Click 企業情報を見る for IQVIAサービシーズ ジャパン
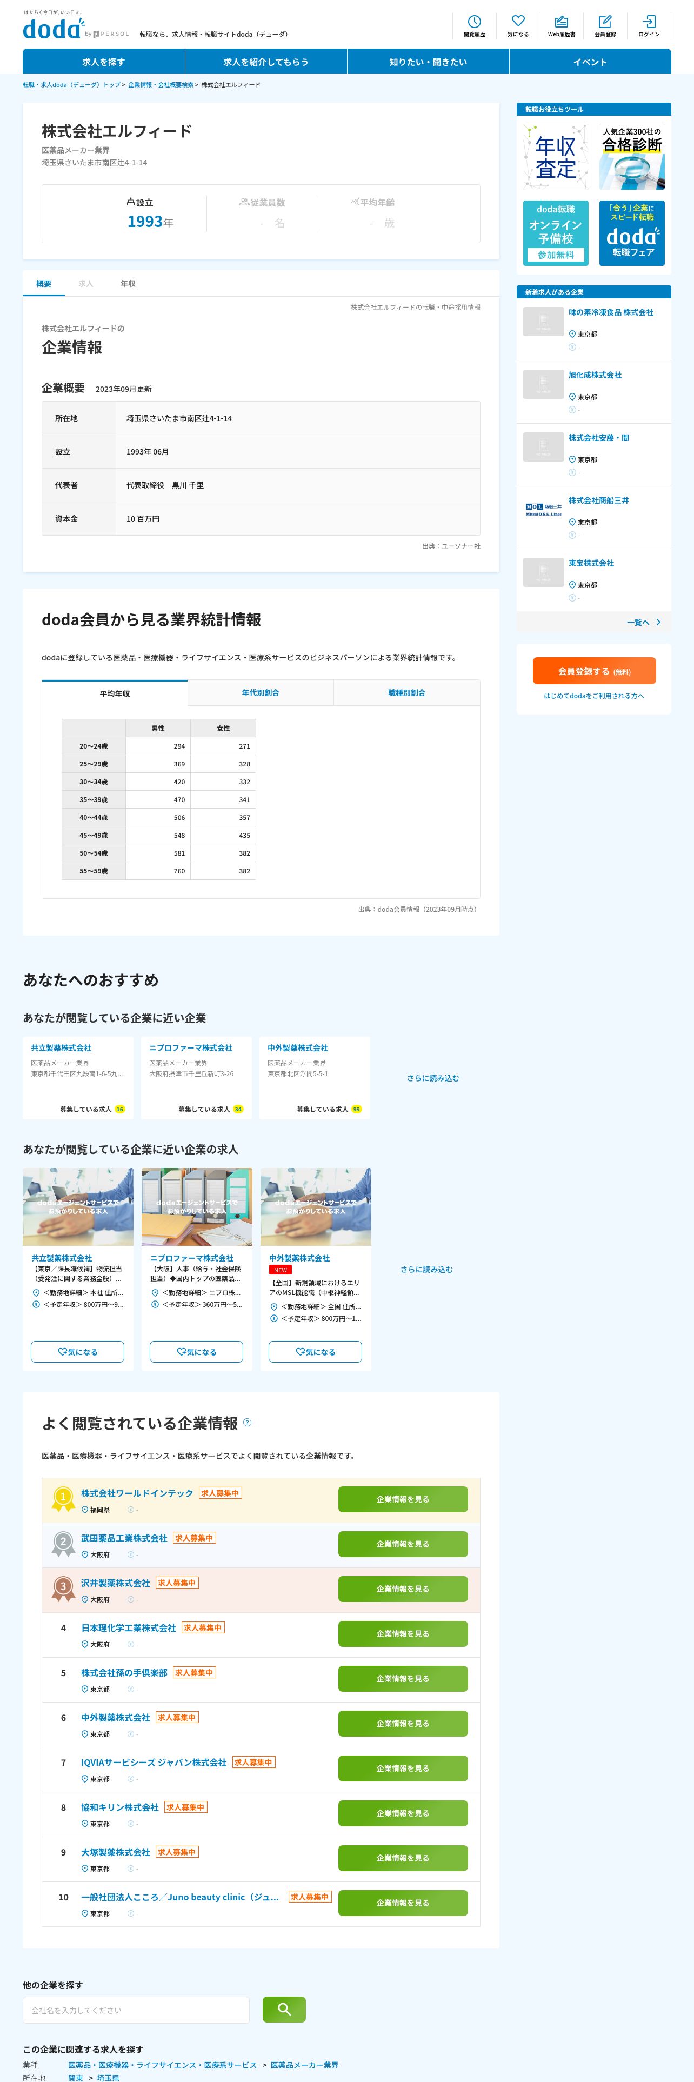The image size is (694, 2082). (x=402, y=1769)
